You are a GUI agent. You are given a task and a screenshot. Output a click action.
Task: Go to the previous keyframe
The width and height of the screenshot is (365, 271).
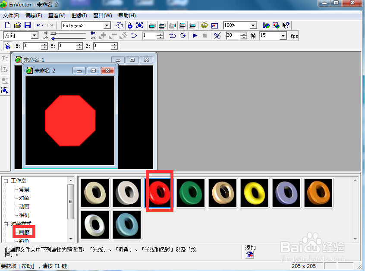pos(46,33)
